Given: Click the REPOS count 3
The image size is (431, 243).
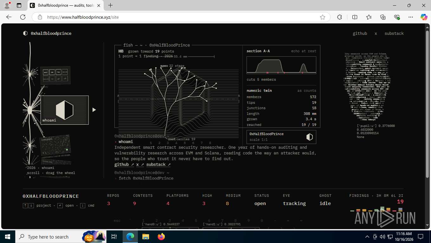Looking at the screenshot, I should [x=108, y=203].
